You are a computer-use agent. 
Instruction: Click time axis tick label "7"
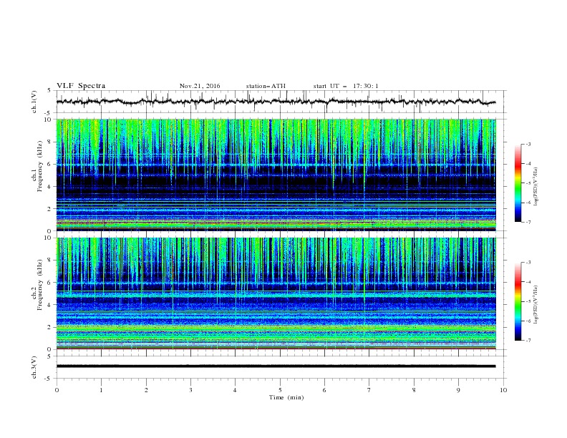[x=369, y=390]
